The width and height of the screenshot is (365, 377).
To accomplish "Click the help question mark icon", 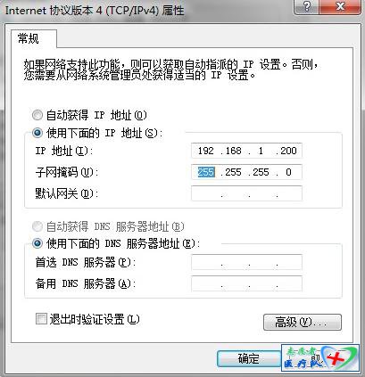I will pyautogui.click(x=306, y=6).
